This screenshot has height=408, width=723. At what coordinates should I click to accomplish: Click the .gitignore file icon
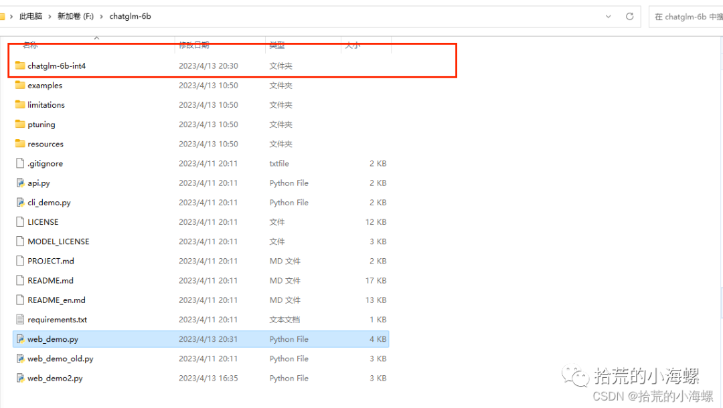(x=20, y=163)
